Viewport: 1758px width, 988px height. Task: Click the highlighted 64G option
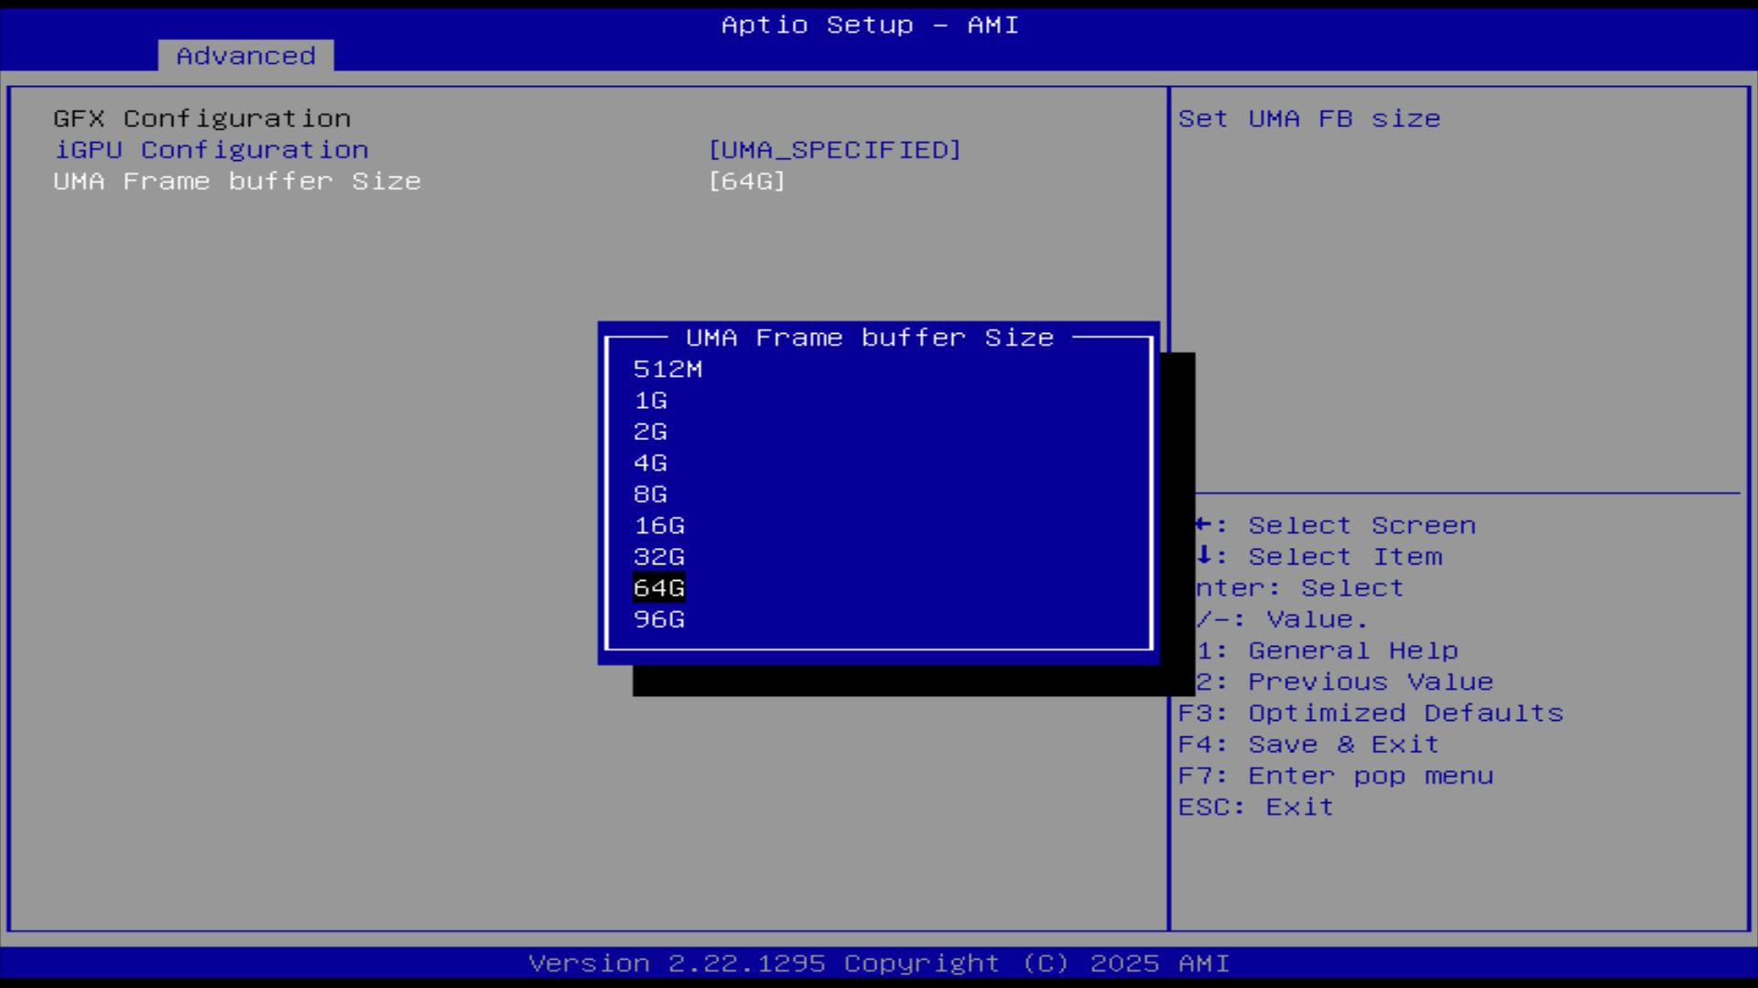pos(659,588)
